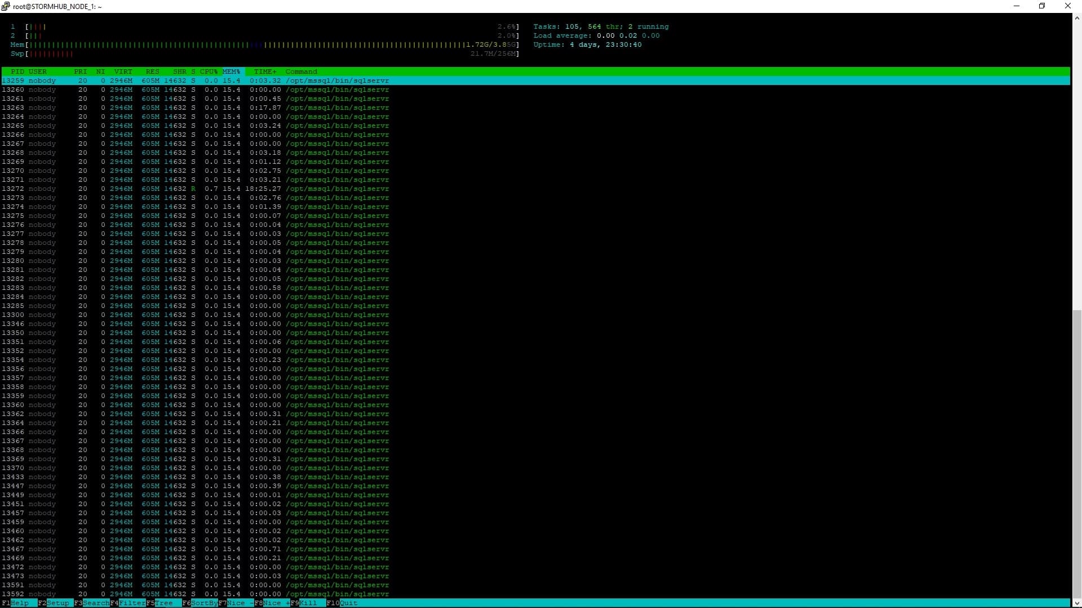Click the CPU 1 usage meter

tap(265, 26)
